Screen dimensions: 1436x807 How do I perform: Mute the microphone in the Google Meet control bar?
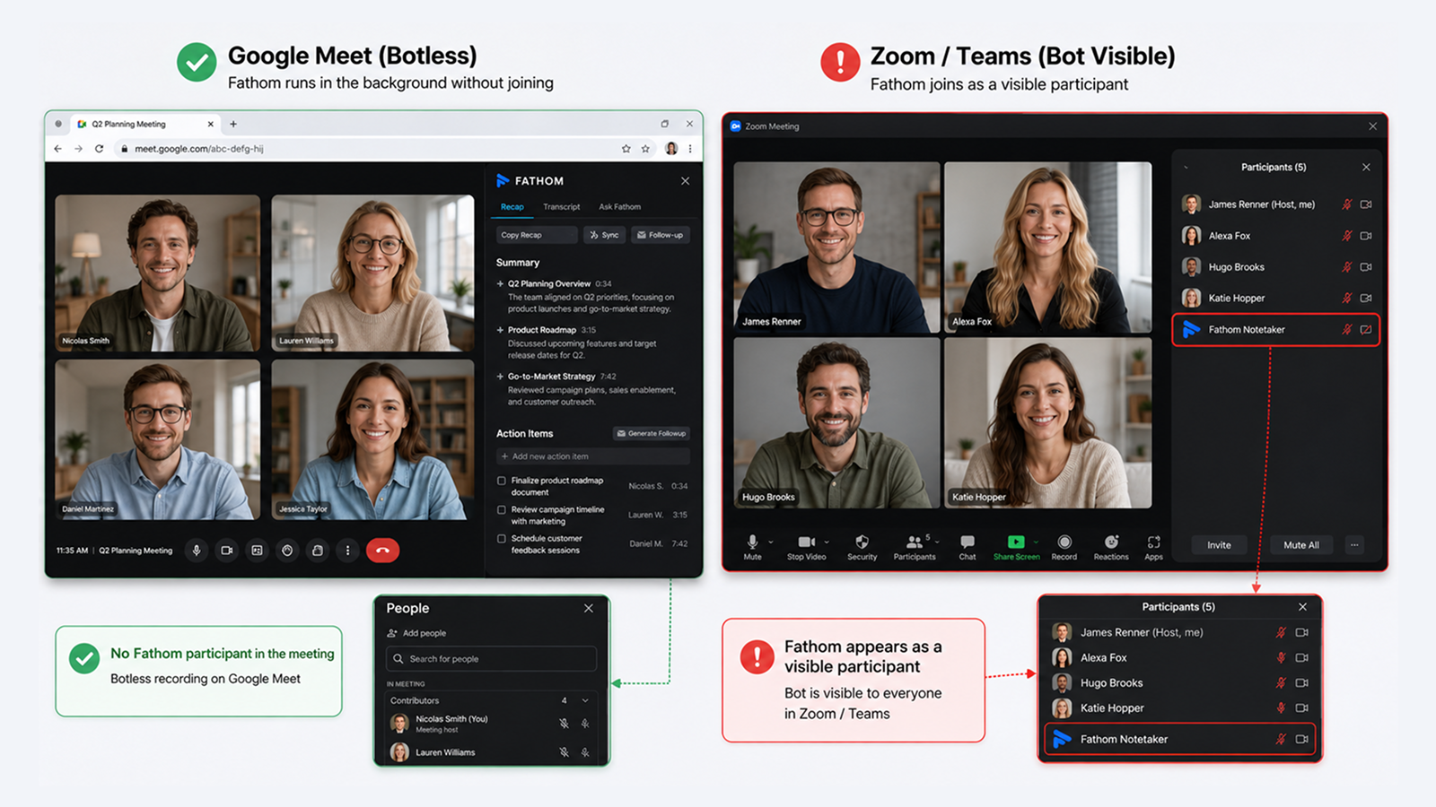(x=197, y=551)
